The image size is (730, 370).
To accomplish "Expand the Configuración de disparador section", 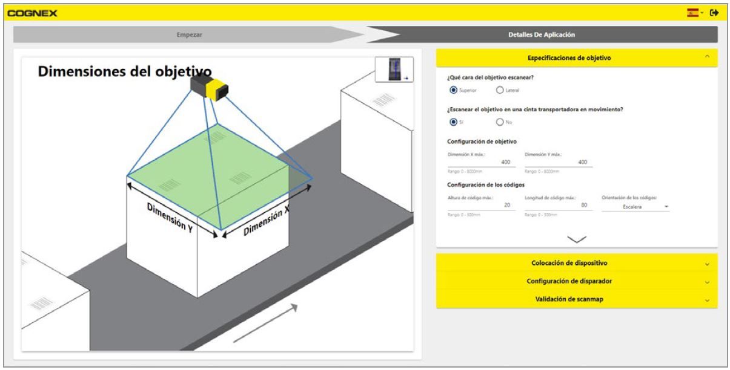I will (x=576, y=281).
